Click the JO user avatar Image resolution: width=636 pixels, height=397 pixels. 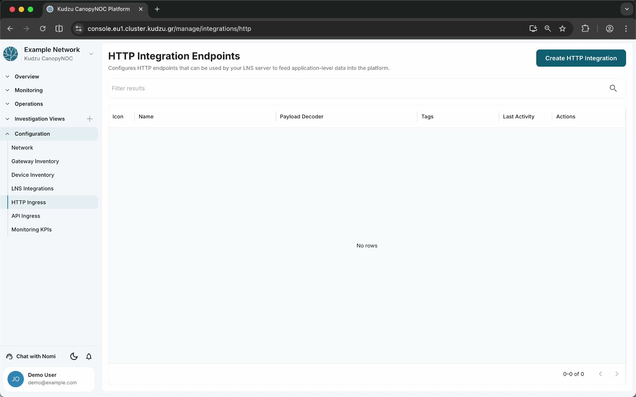coord(15,379)
